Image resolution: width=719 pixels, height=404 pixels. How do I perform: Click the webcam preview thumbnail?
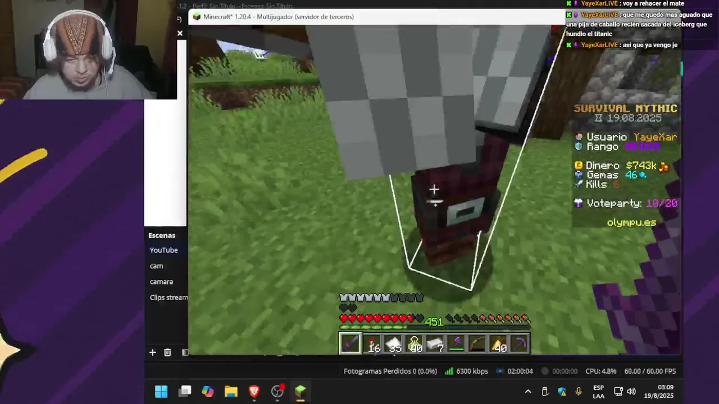pos(88,49)
